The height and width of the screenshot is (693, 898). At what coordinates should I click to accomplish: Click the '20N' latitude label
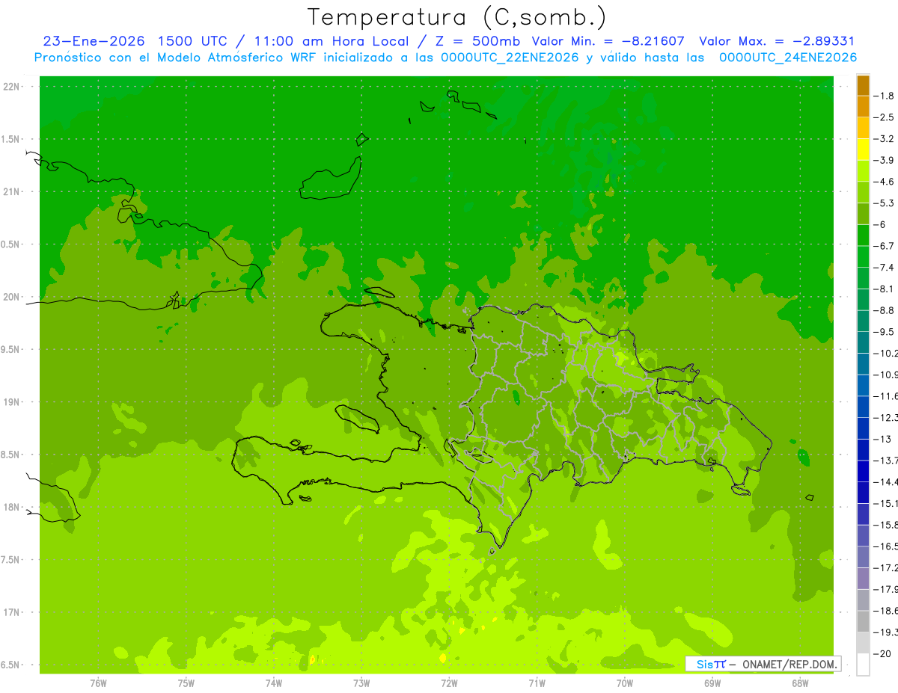[x=12, y=297]
